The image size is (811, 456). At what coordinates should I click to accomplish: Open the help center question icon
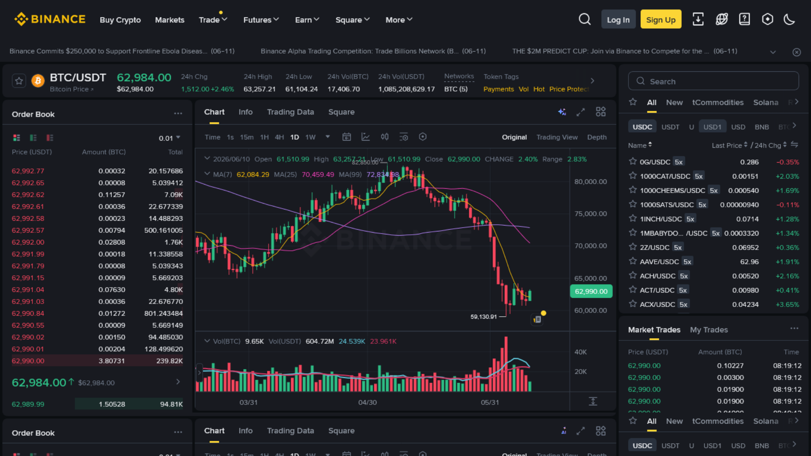tap(744, 19)
